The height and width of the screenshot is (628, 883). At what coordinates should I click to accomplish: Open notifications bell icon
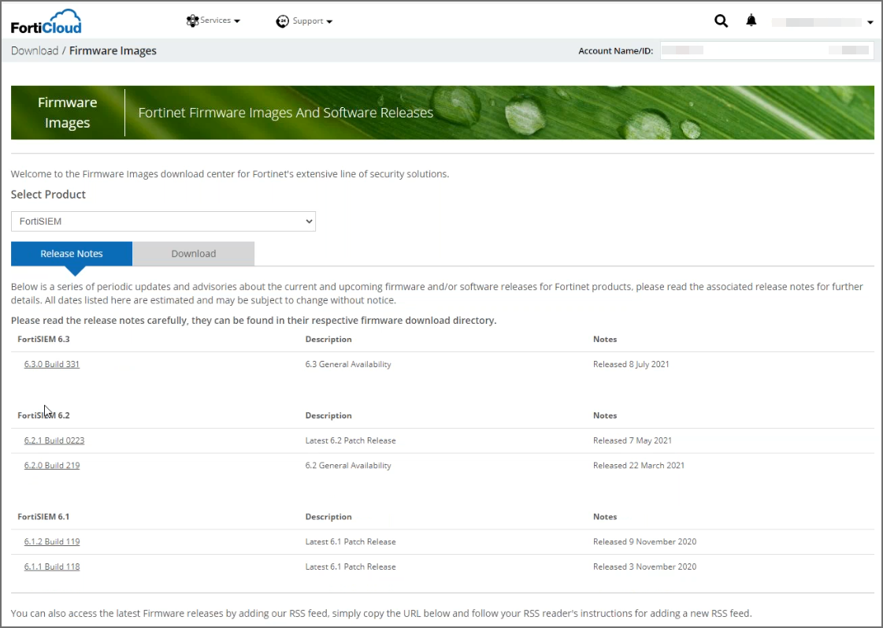click(x=751, y=20)
